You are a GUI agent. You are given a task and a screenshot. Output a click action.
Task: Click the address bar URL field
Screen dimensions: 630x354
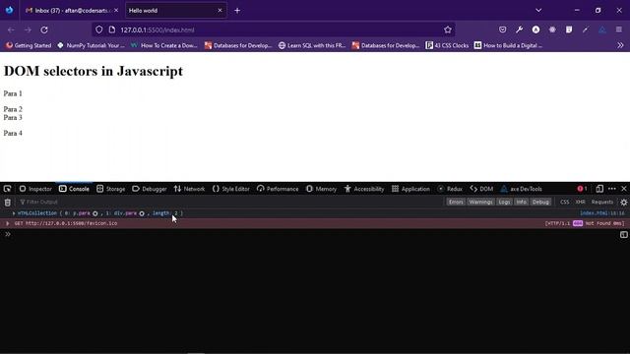274,29
